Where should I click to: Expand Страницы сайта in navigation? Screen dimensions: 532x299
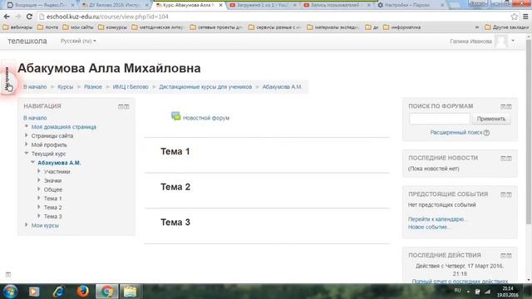26,135
